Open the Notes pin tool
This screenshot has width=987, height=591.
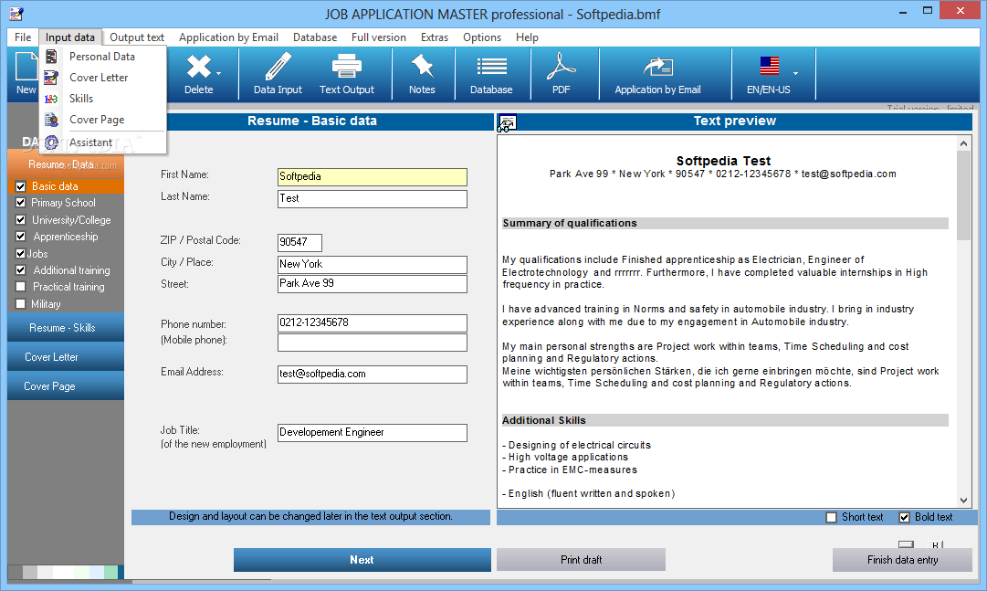tap(422, 67)
